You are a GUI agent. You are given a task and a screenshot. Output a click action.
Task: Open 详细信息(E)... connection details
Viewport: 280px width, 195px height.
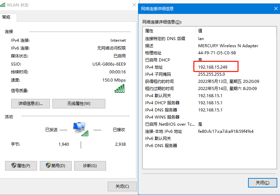click(31, 104)
